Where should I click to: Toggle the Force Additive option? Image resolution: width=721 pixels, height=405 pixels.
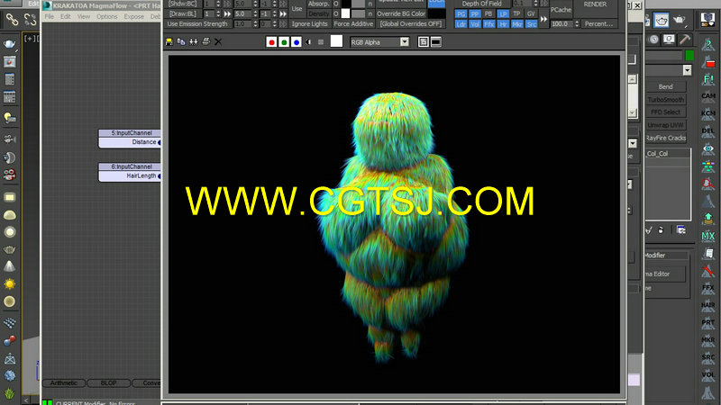point(353,24)
